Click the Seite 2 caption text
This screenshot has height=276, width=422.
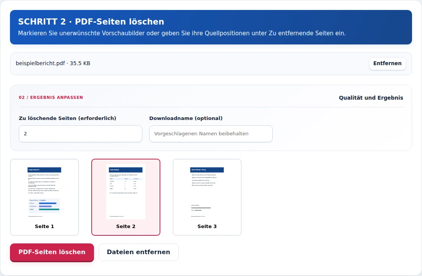[x=126, y=227]
